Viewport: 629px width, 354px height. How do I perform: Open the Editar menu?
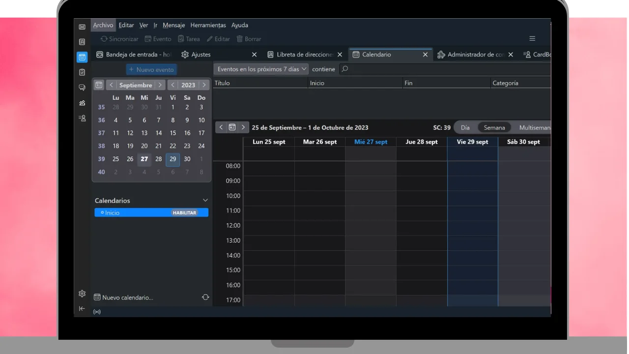(x=126, y=25)
